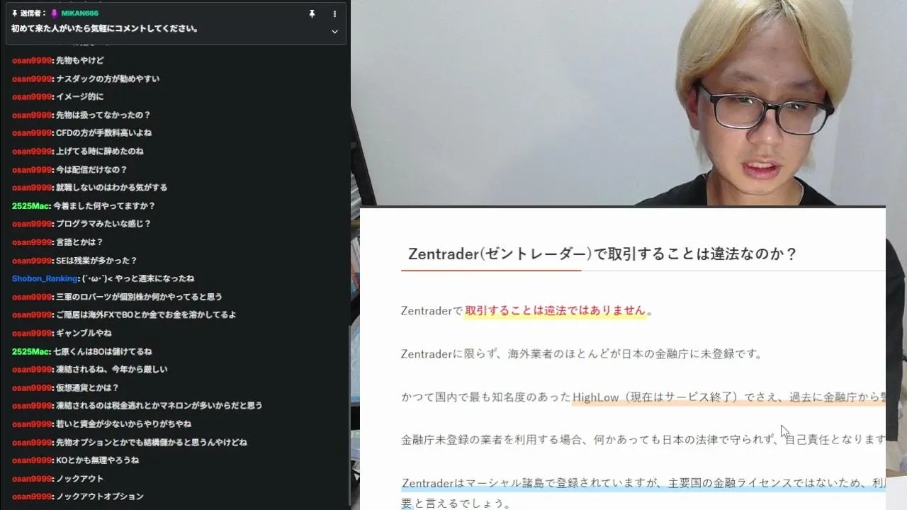Click message 先物は扱ってなかったの？

103,115
